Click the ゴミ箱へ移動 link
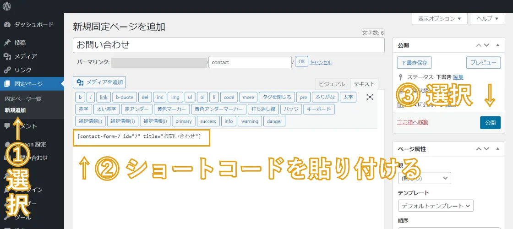The image size is (513, 229). [x=412, y=122]
